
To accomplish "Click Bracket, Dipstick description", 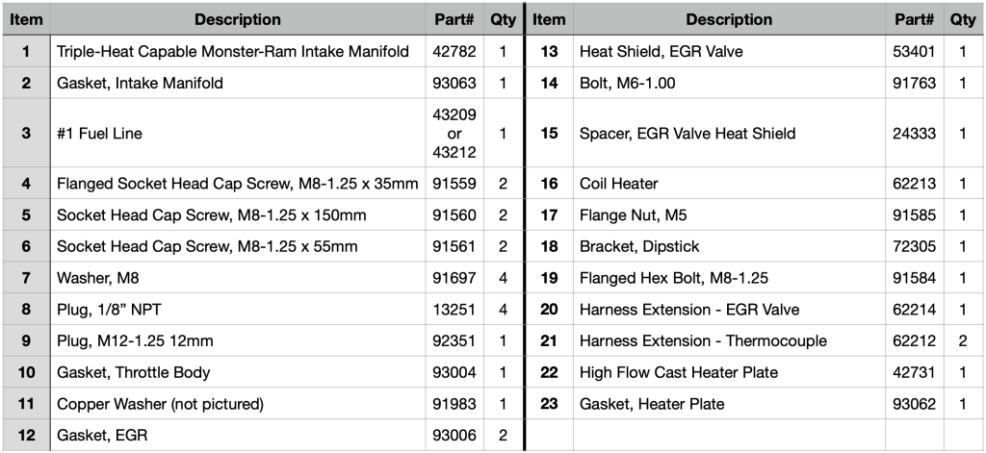I will 729,246.
